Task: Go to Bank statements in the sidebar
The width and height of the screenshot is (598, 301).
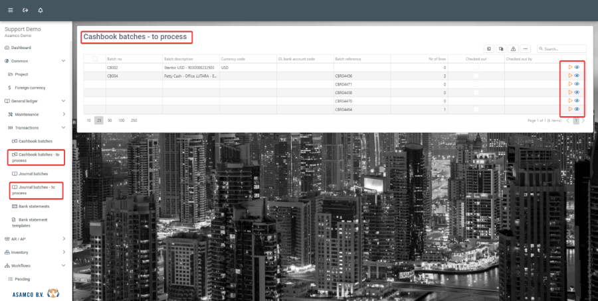Action: tap(35, 206)
